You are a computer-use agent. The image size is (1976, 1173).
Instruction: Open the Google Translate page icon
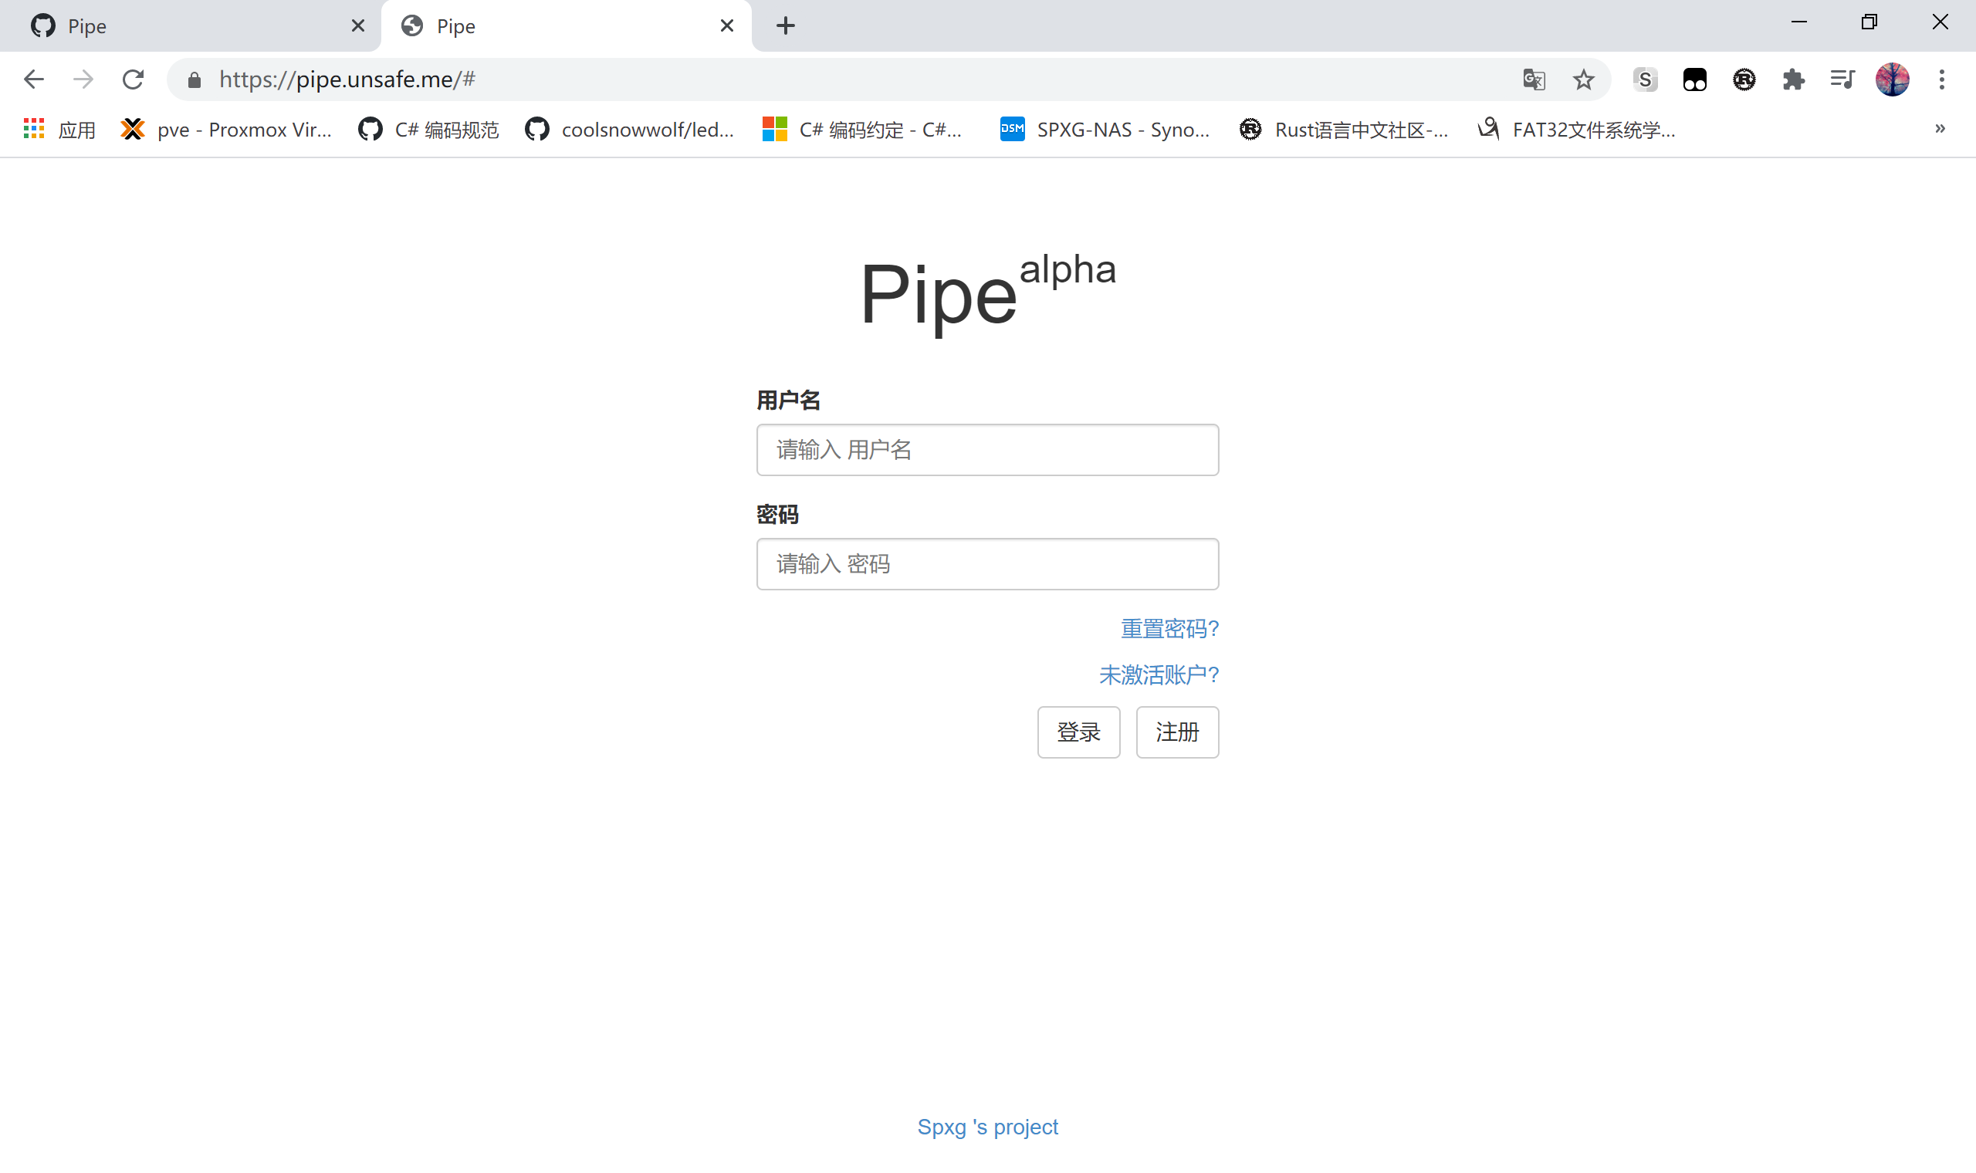(x=1534, y=79)
